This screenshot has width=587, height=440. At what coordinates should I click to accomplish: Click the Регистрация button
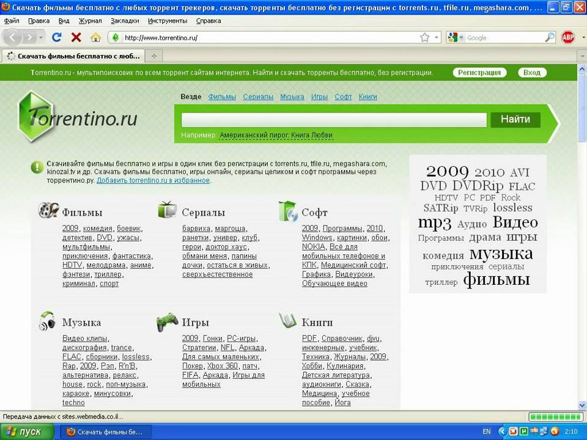click(479, 73)
